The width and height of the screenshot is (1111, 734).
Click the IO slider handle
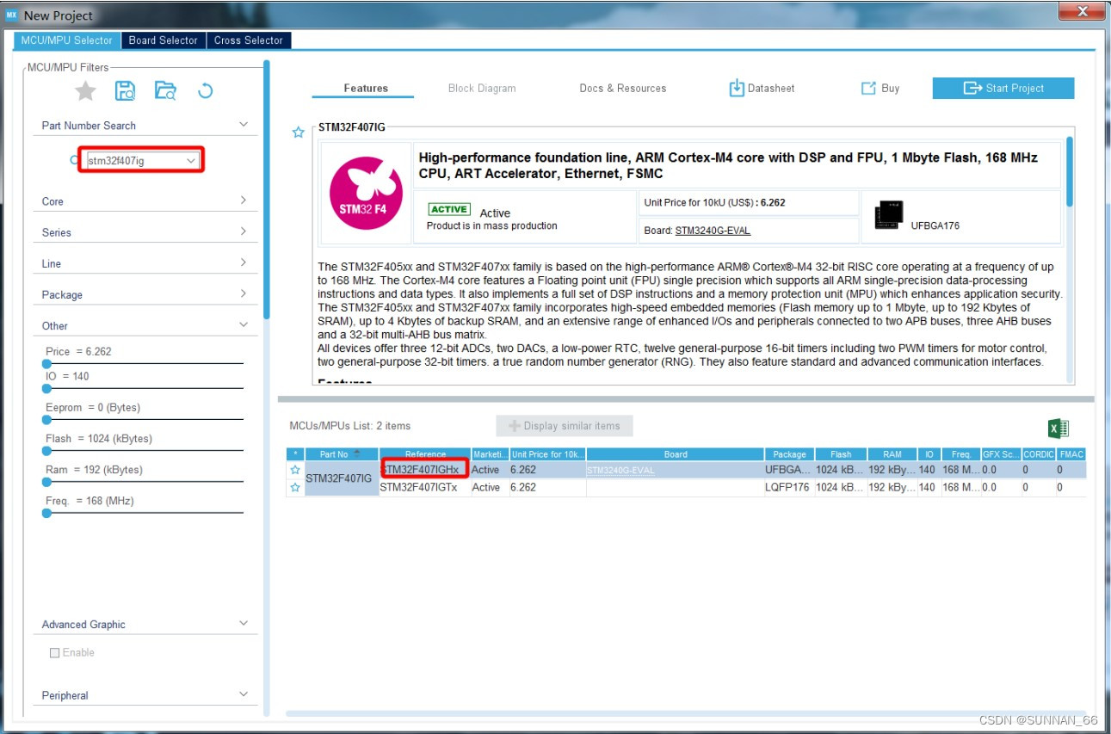[x=46, y=388]
